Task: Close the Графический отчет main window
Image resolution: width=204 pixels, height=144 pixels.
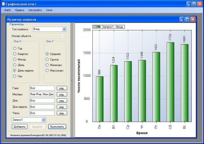Action: click(x=200, y=4)
